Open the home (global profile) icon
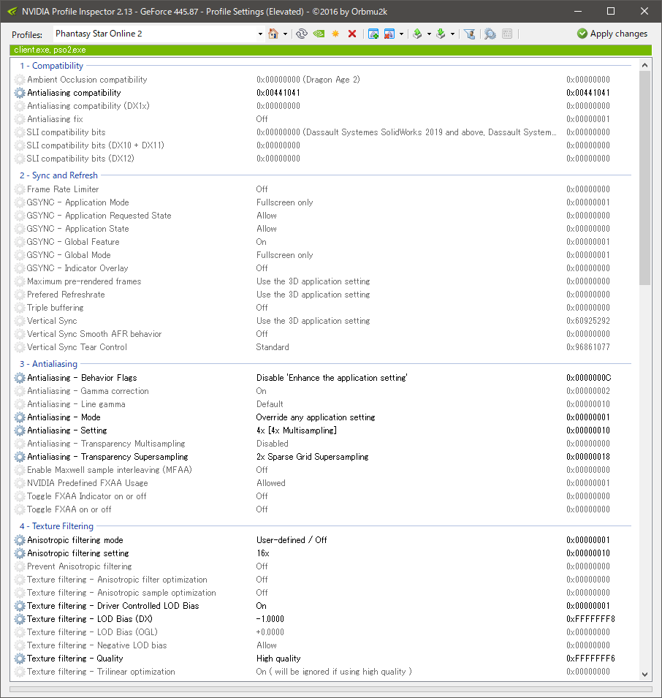 coord(273,34)
